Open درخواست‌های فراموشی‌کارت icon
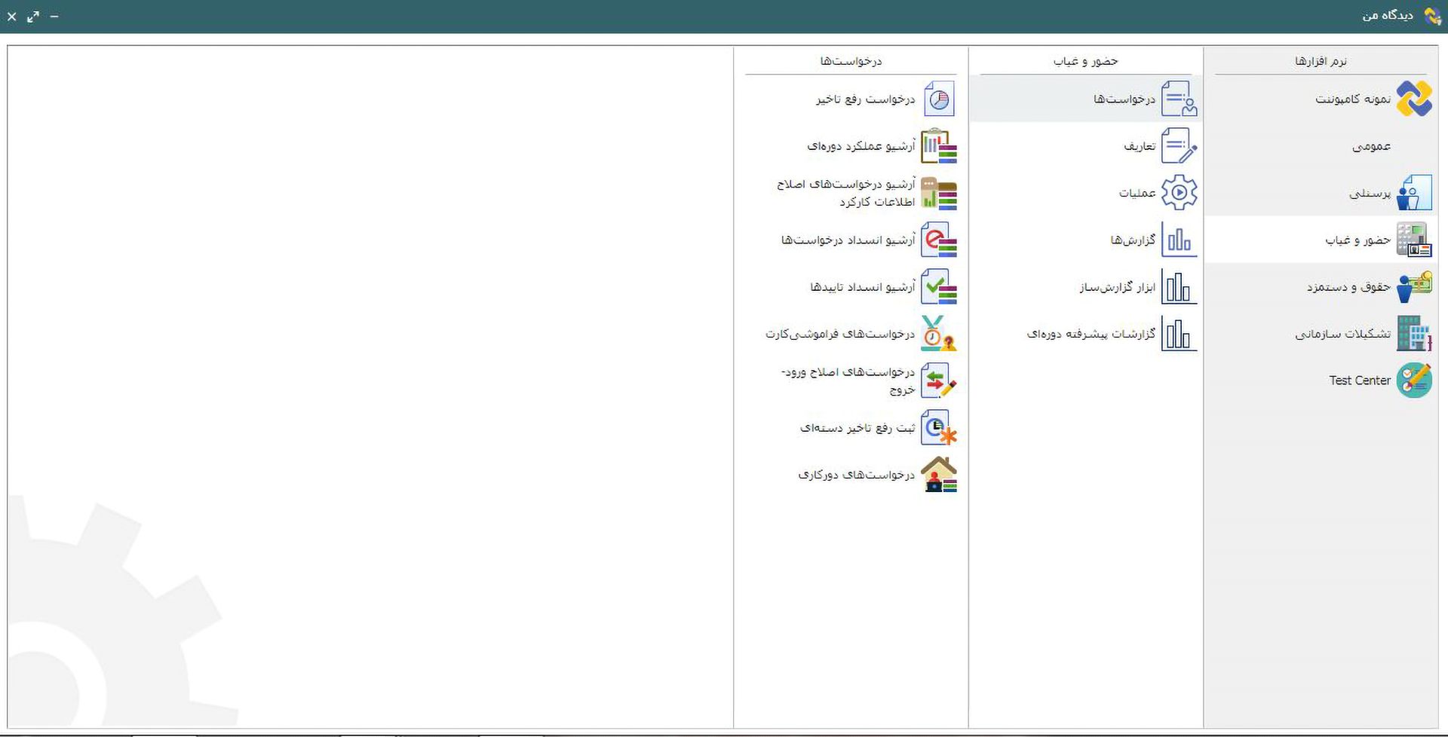1448x737 pixels. click(x=938, y=334)
